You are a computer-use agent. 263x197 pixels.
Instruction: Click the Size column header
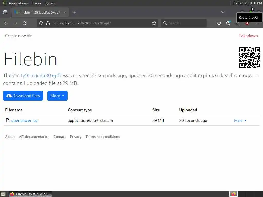point(156,110)
